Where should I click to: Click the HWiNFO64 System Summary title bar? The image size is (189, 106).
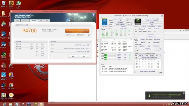point(131,16)
